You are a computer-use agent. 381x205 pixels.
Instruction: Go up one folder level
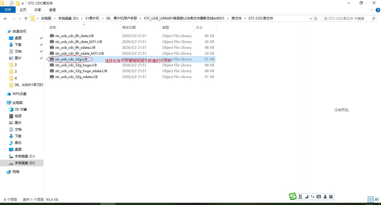[x=26, y=18]
